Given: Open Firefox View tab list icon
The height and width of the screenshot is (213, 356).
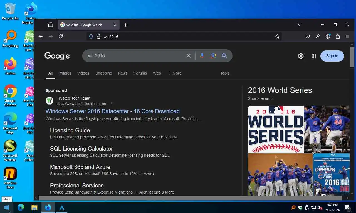Looking at the screenshot, I should point(50,25).
